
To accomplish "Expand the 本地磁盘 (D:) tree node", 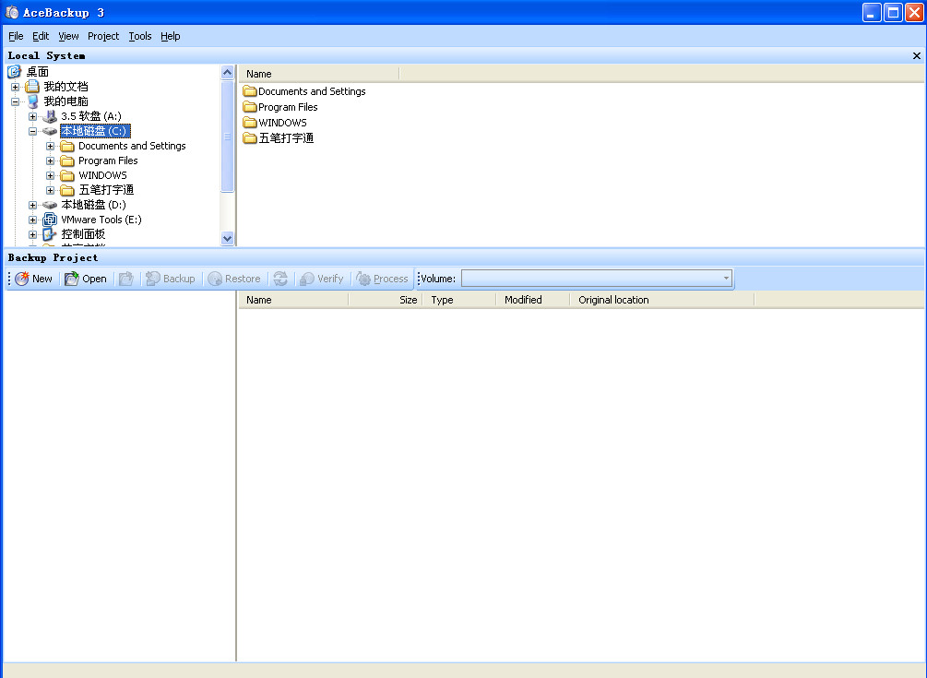I will pyautogui.click(x=33, y=205).
